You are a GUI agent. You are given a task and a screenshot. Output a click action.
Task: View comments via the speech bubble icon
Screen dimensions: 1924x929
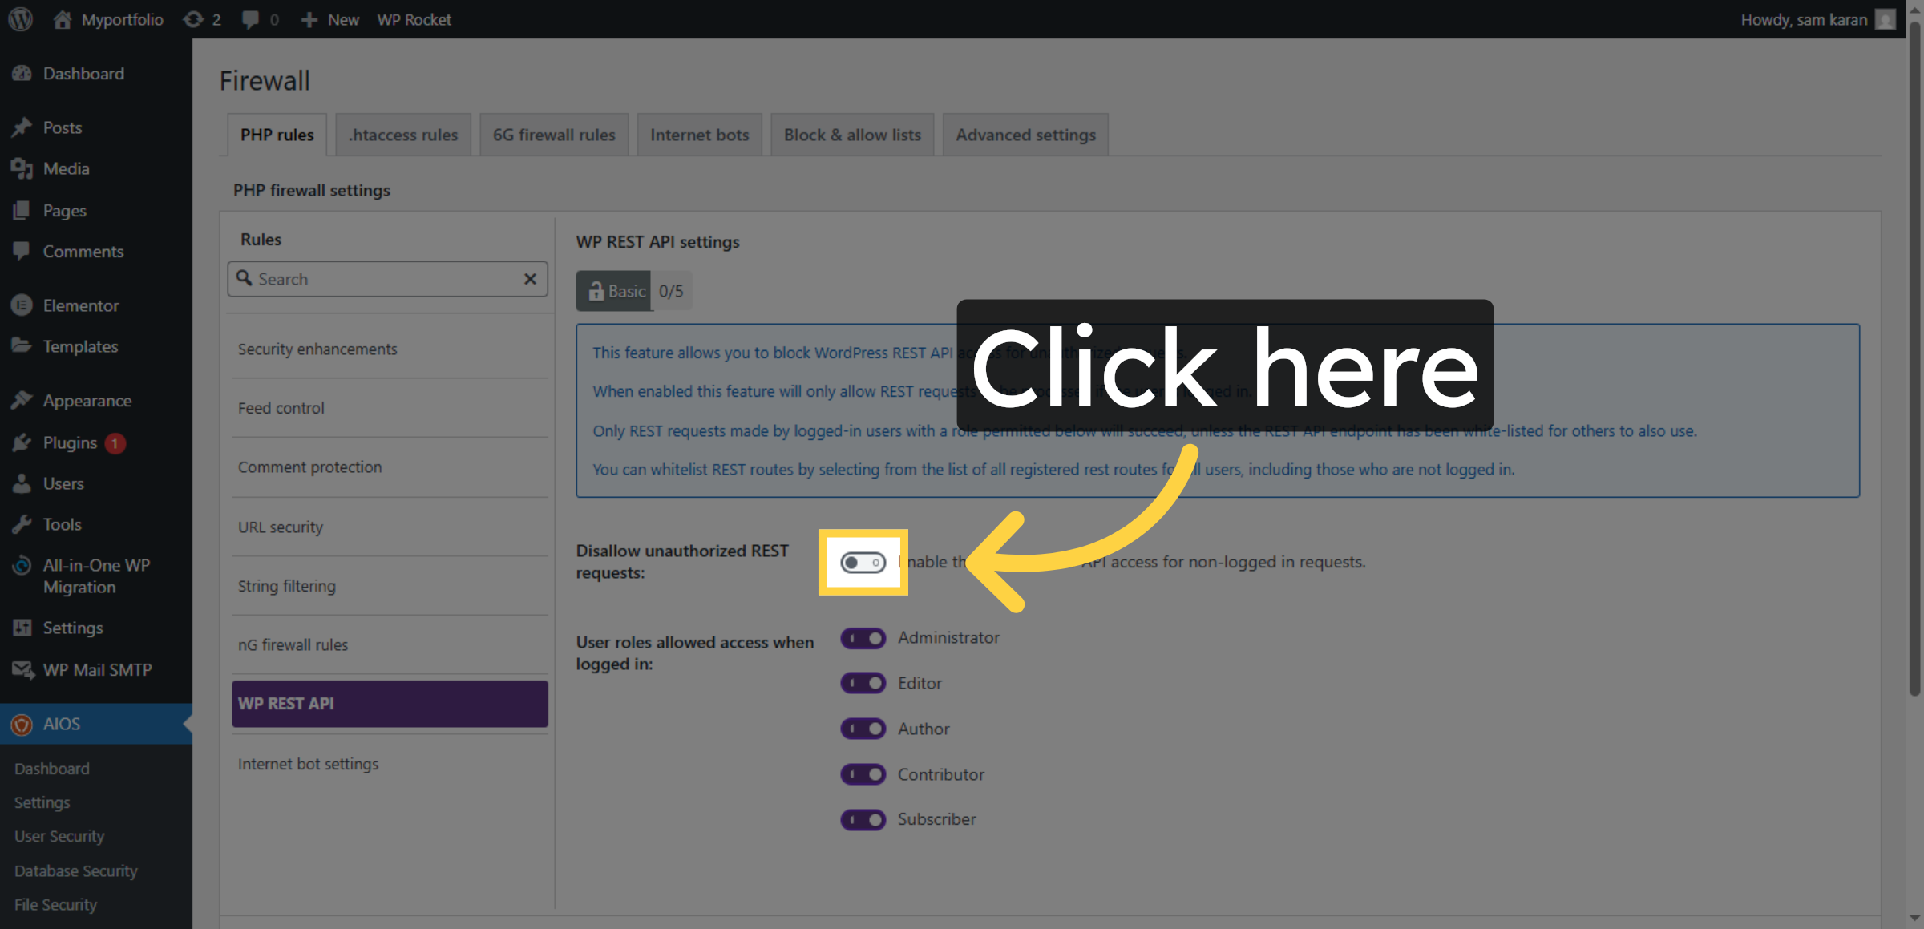(250, 19)
